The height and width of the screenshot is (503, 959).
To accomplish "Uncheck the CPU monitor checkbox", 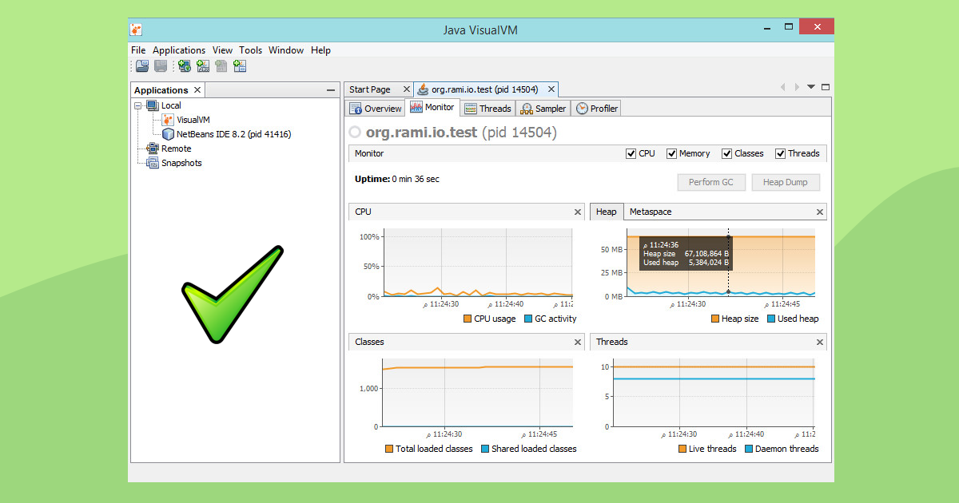I will point(631,153).
